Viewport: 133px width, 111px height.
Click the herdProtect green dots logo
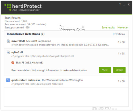point(8,7)
